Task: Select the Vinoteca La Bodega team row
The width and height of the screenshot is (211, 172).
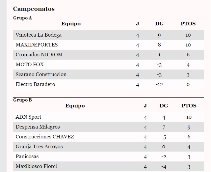Action: [x=109, y=35]
